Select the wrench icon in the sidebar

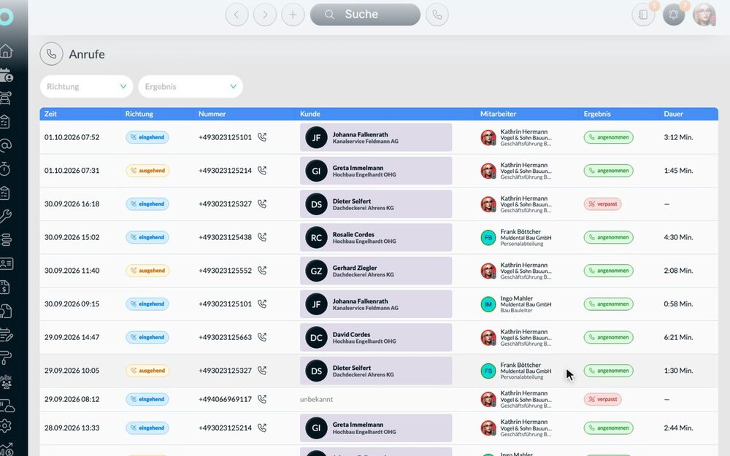6,216
